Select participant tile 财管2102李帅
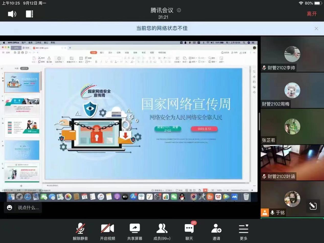The image size is (324, 243). [x=292, y=54]
